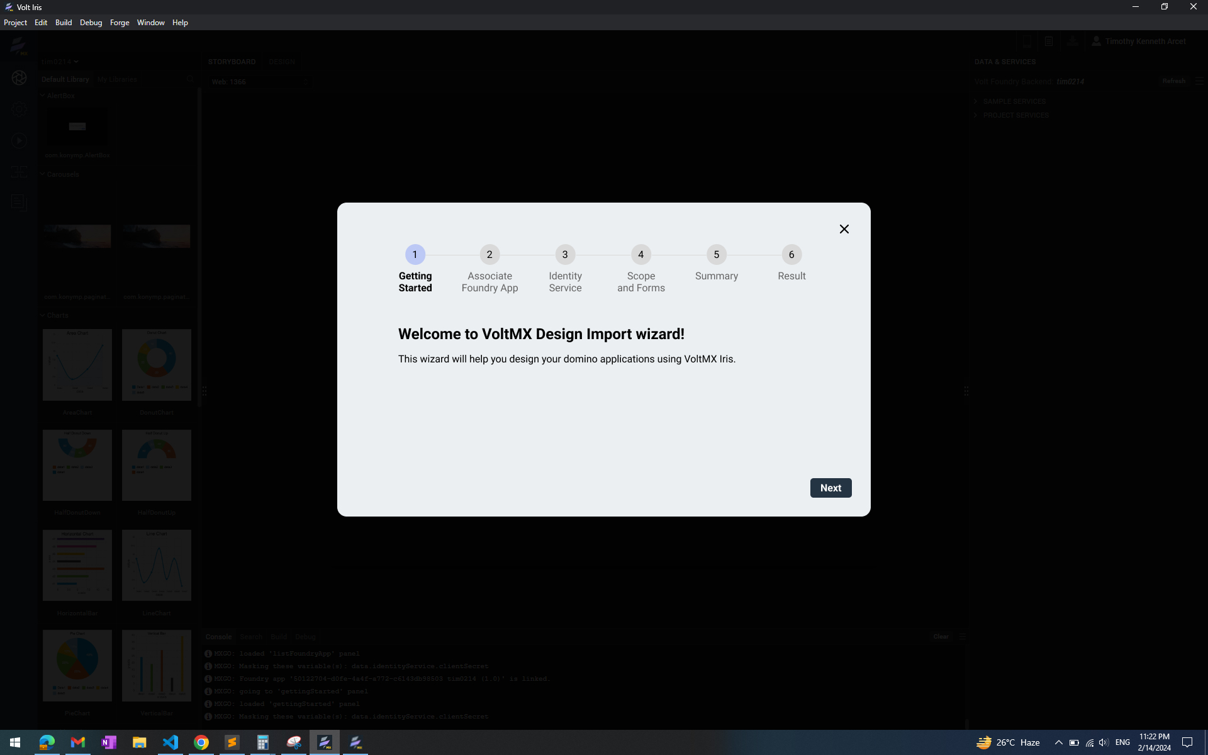
Task: Open Visual Studio Code from taskbar
Action: pos(171,742)
